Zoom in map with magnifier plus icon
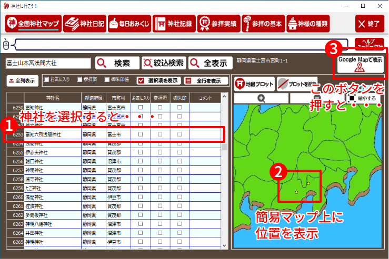Image resolution: width=389 pixels, height=259 pixels. pyautogui.click(x=261, y=98)
